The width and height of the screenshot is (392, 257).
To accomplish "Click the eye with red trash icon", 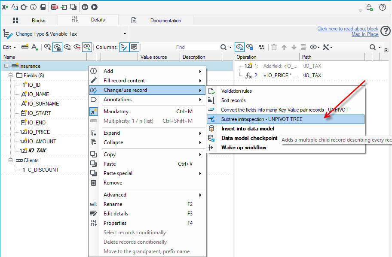I will (77, 47).
